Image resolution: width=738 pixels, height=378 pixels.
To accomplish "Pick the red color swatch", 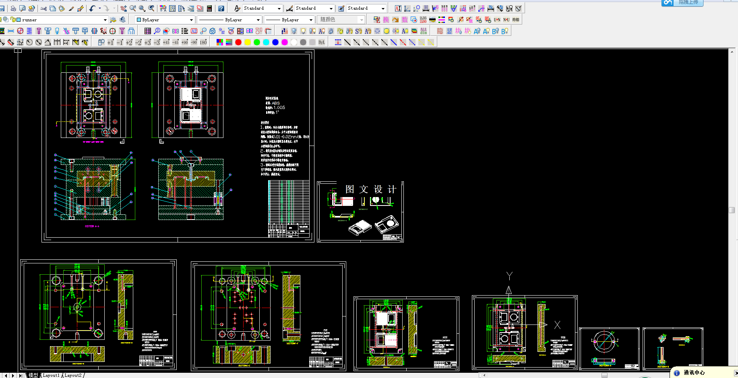I will click(x=238, y=42).
